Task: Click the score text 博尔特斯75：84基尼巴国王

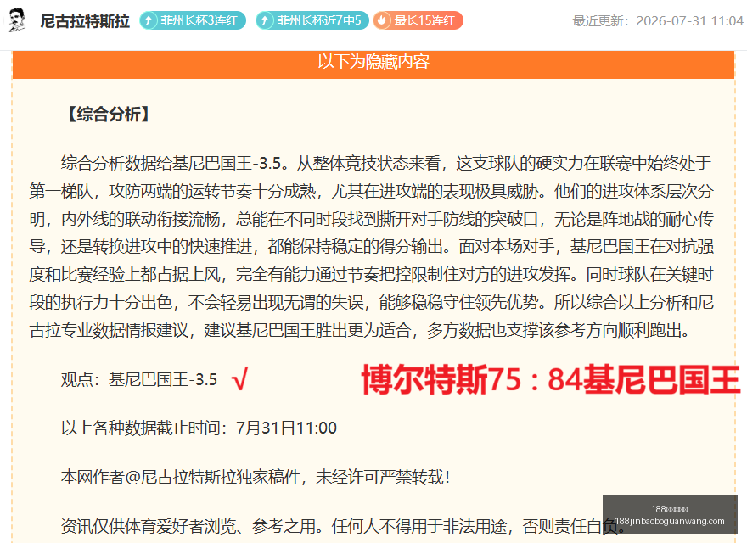Action: tap(551, 379)
